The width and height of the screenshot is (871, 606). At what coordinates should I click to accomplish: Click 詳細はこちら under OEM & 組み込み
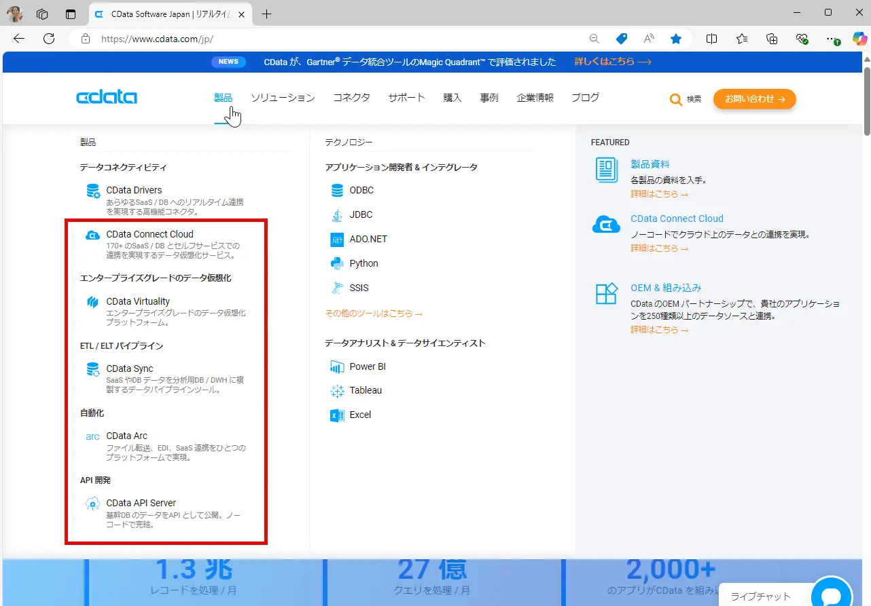[659, 330]
